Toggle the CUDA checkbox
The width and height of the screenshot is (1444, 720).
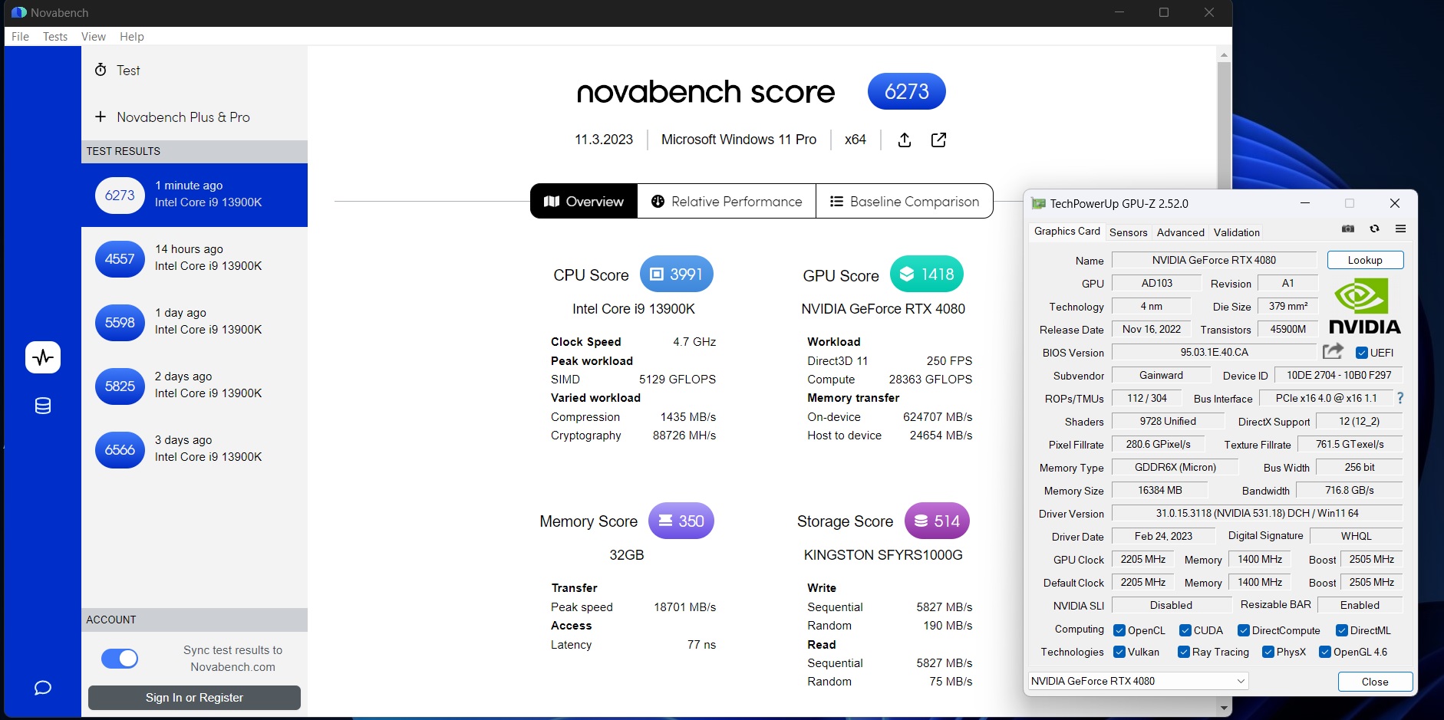(1185, 630)
